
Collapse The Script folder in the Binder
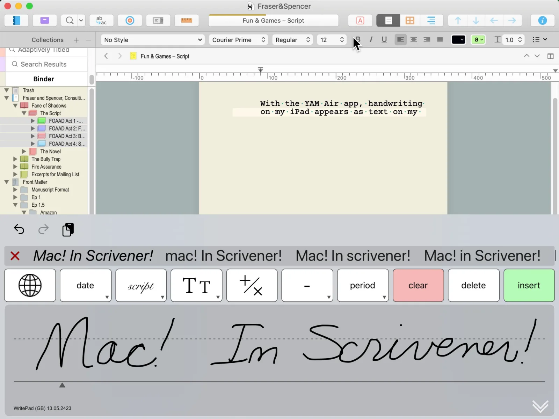[x=24, y=113]
